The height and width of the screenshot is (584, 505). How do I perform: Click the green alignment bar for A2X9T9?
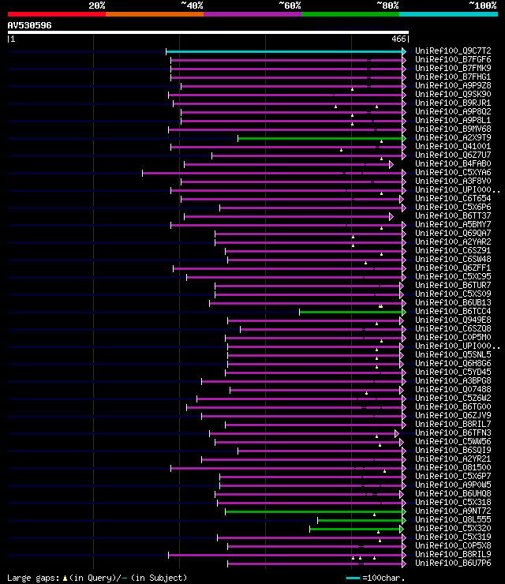coord(320,139)
